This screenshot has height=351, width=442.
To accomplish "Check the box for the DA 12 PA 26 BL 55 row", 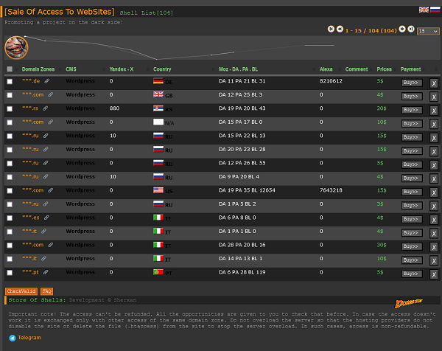I will [10, 164].
